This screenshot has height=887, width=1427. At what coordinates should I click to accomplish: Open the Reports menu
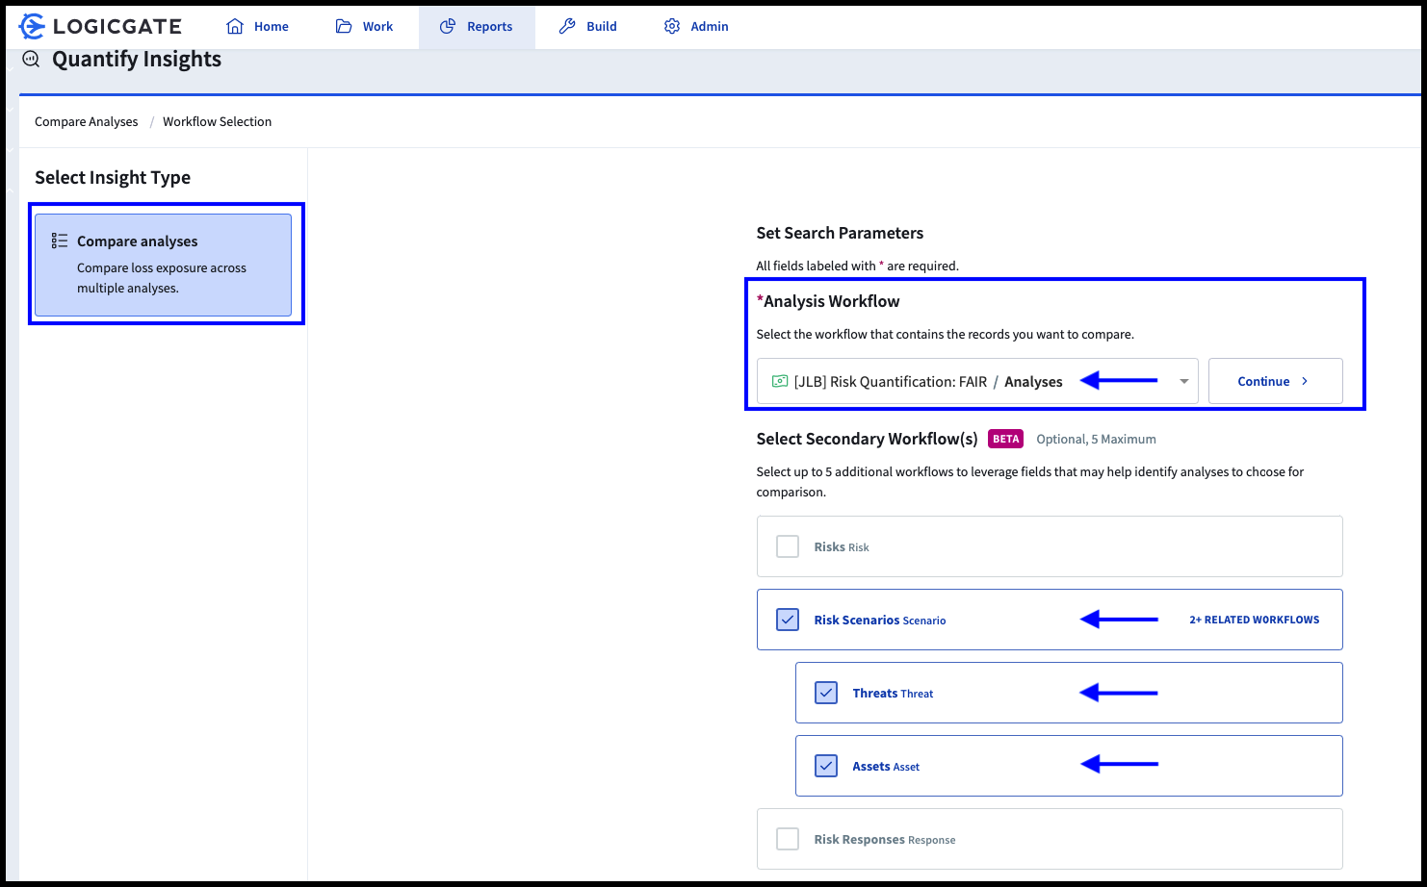point(477,27)
